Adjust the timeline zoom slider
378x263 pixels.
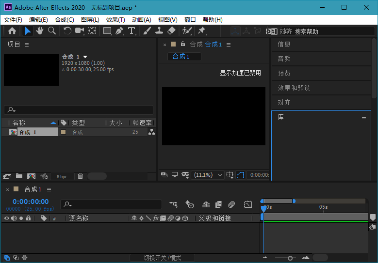[x=290, y=258]
